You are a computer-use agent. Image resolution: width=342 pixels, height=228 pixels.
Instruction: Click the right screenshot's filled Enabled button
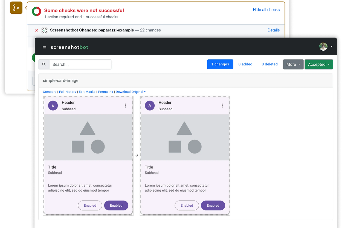click(x=213, y=206)
